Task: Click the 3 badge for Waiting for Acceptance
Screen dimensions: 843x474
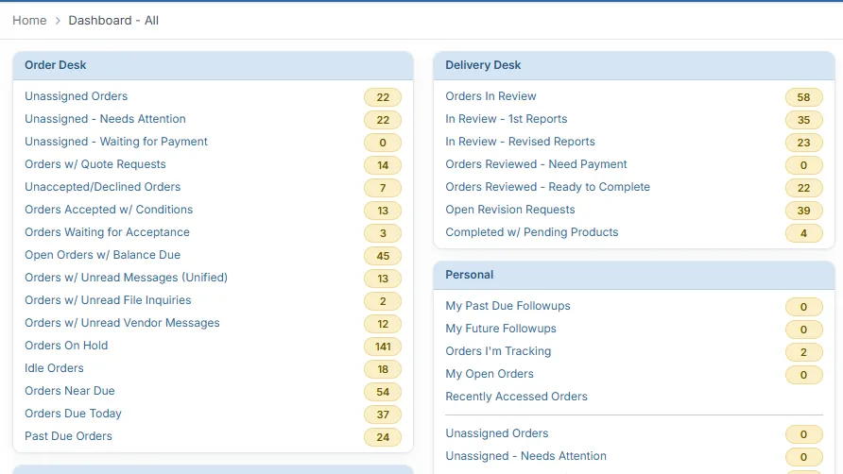Action: click(383, 233)
